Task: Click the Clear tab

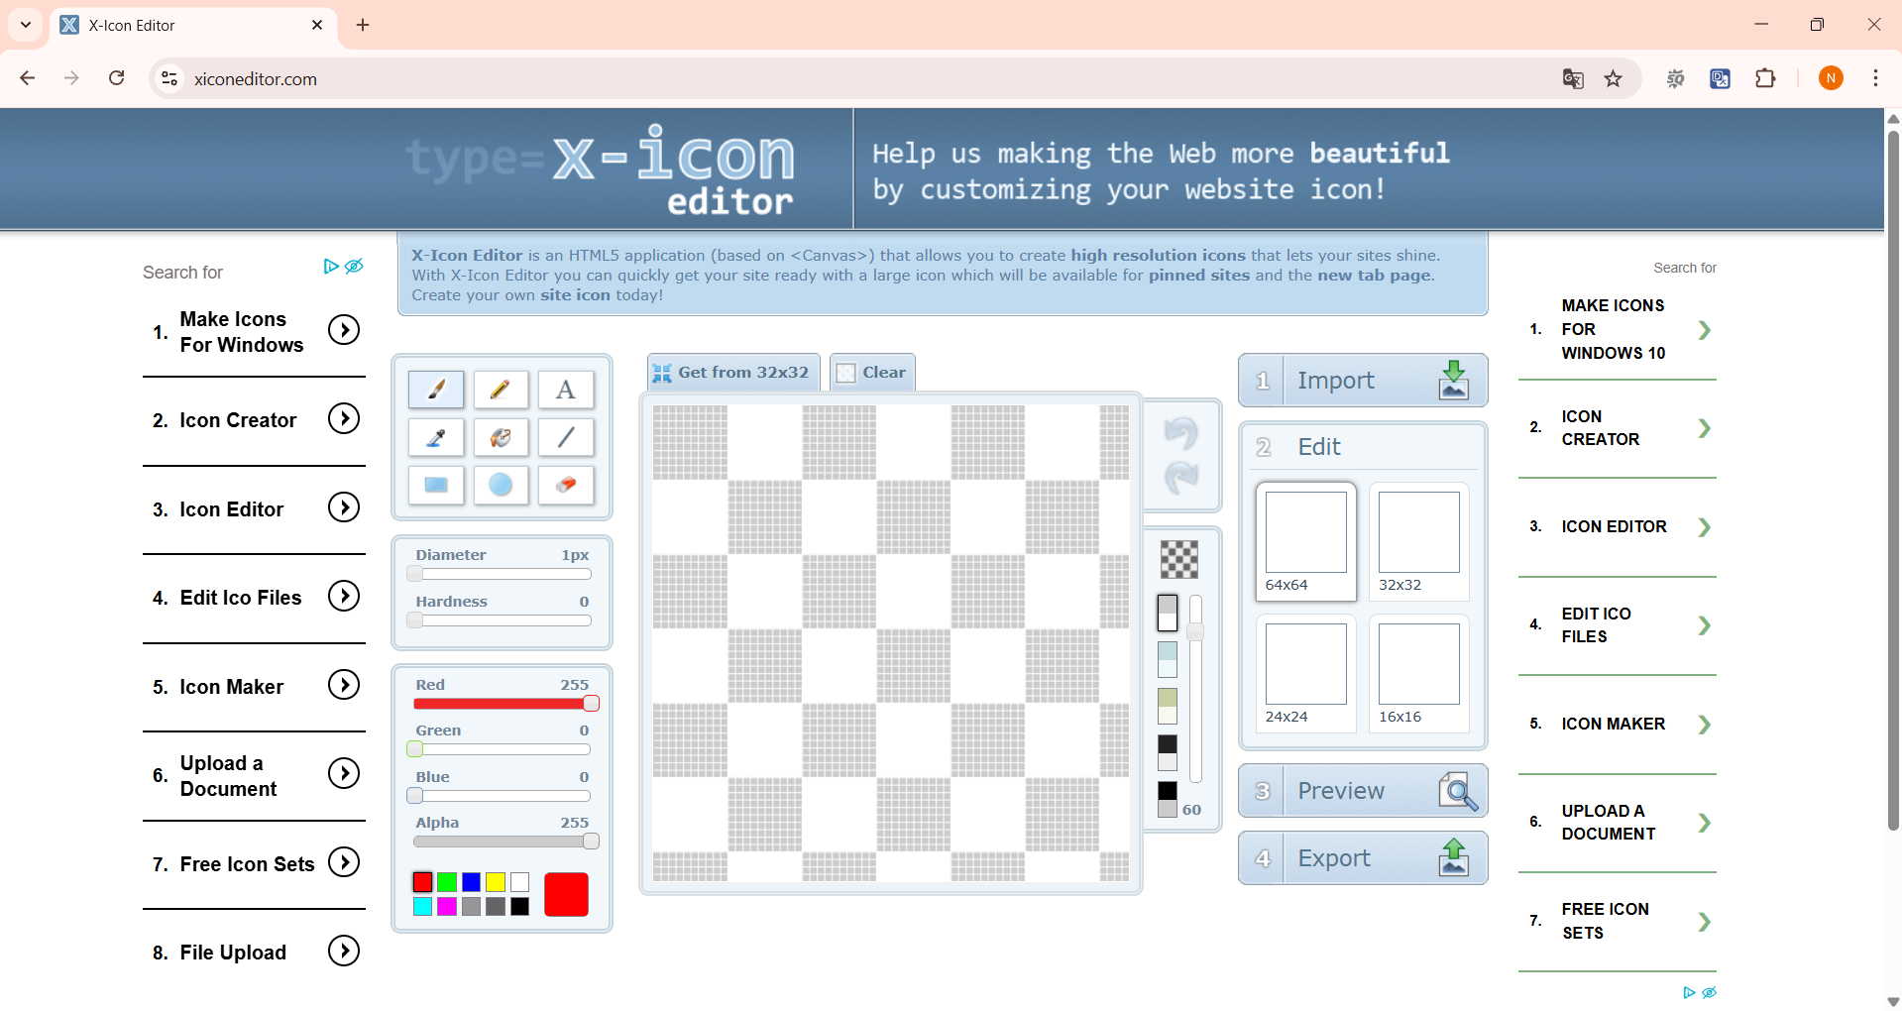Action: 872,373
